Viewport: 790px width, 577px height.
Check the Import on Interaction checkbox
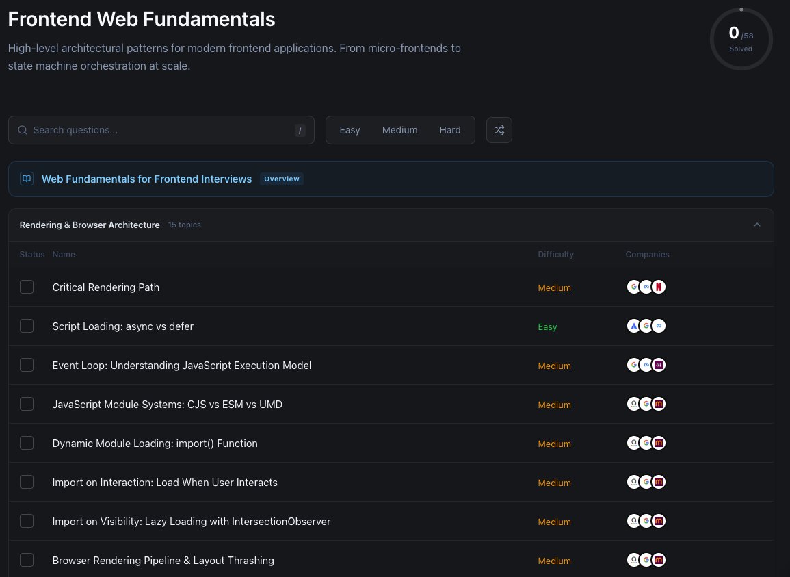point(27,482)
